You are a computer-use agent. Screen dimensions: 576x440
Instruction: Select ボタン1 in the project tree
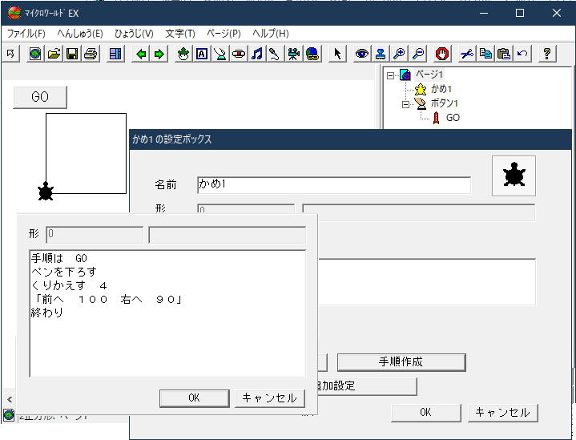pyautogui.click(x=445, y=103)
